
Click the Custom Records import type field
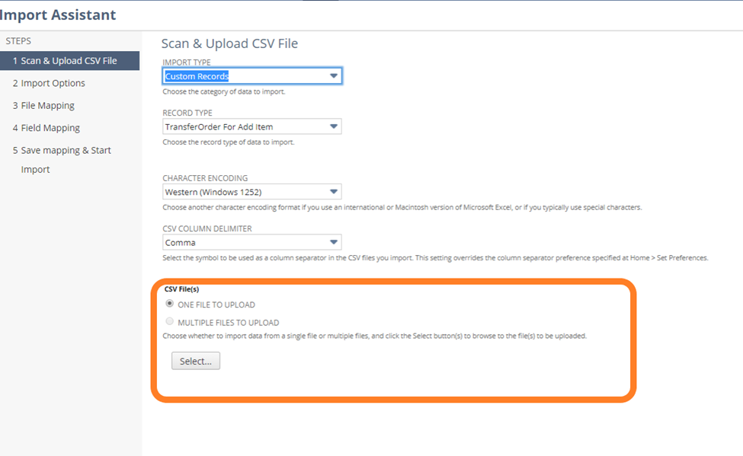[x=252, y=76]
